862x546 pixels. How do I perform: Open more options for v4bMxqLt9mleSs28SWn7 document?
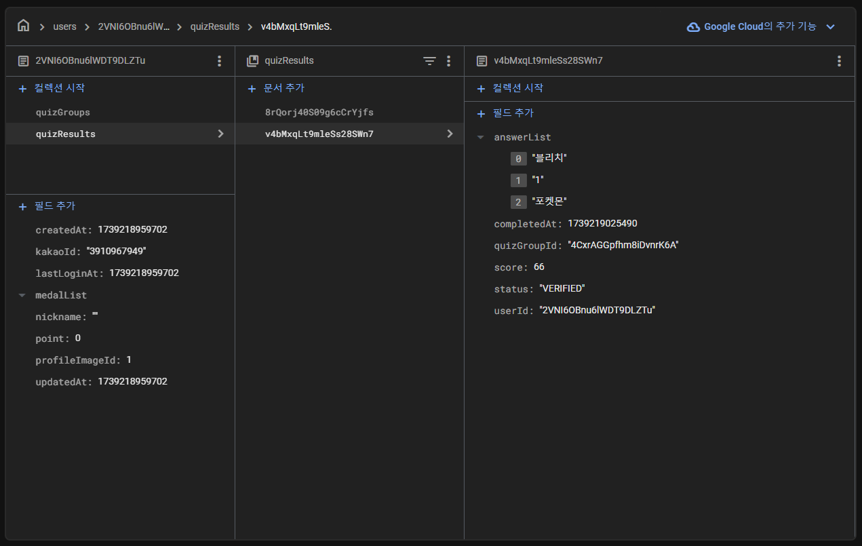coord(839,61)
